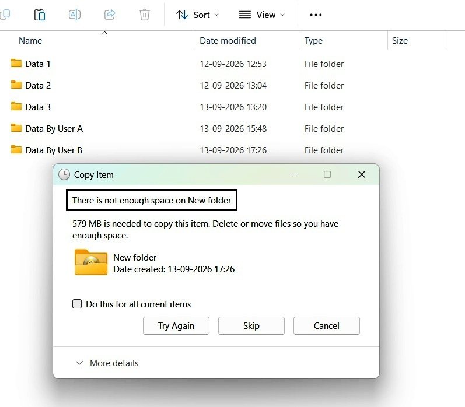This screenshot has height=407, width=465.
Task: Click the sort-direction arrow above Name column
Action: pos(104,33)
